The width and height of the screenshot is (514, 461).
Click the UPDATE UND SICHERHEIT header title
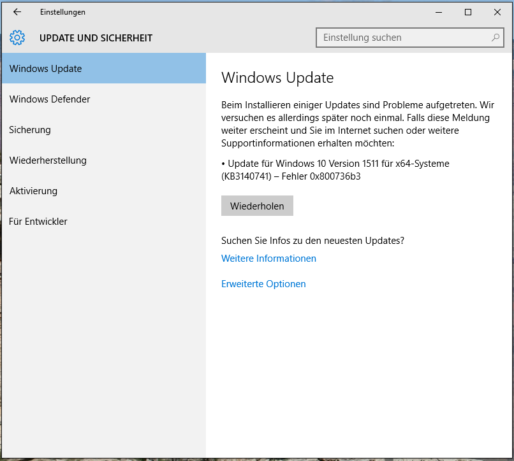[96, 38]
